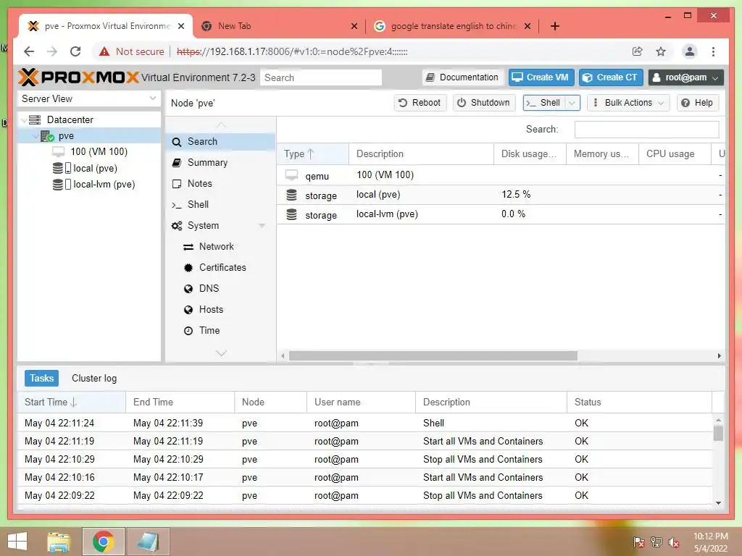Viewport: 742px width, 556px height.
Task: Open the Documentation button
Action: [462, 77]
